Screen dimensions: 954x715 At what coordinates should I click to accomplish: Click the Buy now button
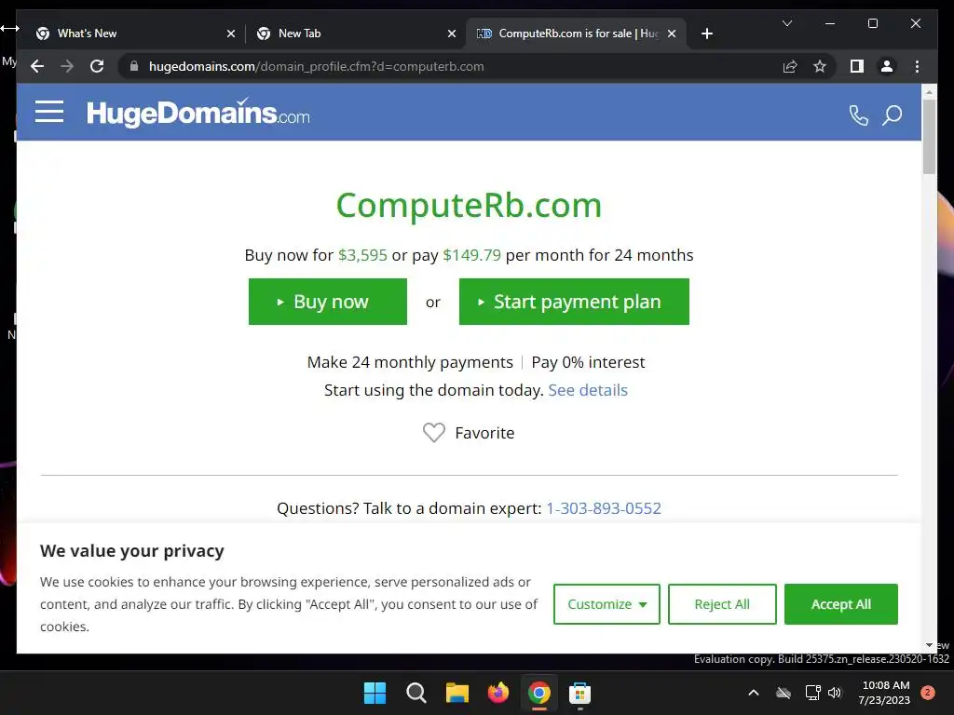(x=327, y=302)
